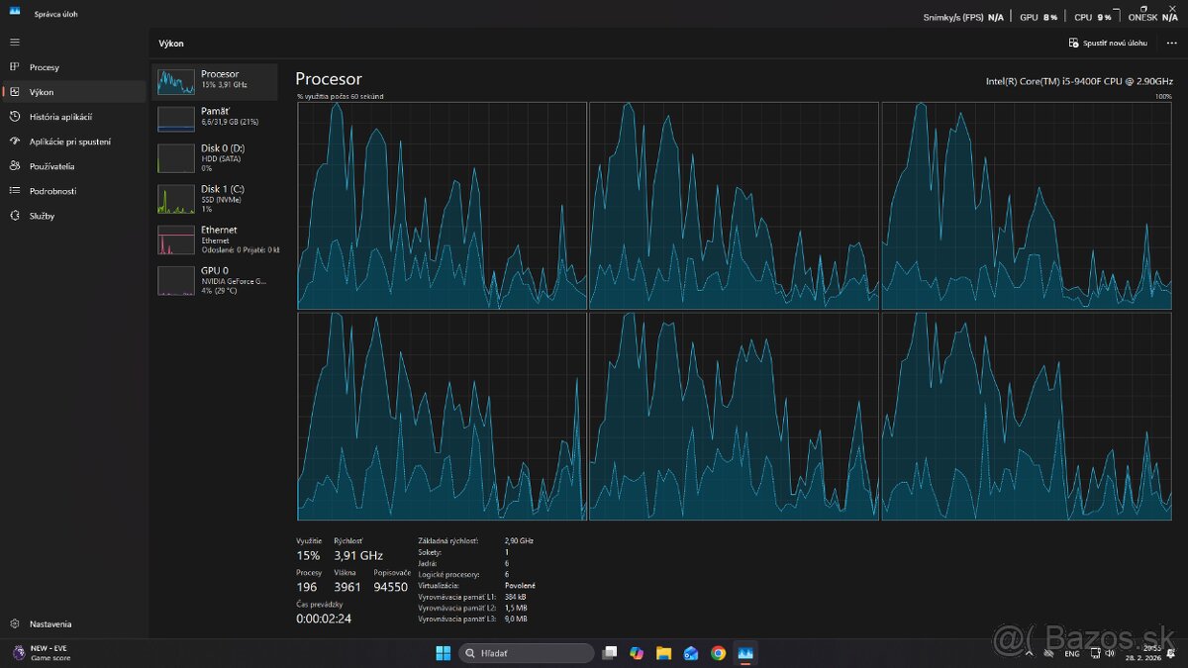1188x668 pixels.
Task: Collapse the navigation with hamburger menu
Action: (15, 43)
